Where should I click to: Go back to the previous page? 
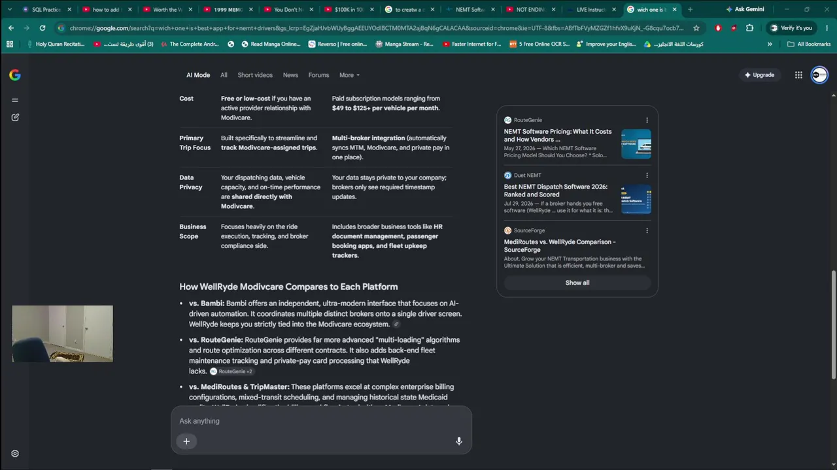(11, 28)
